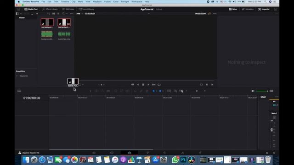
Task: Mute the timeline audio speaker icon
Action: click(x=253, y=91)
